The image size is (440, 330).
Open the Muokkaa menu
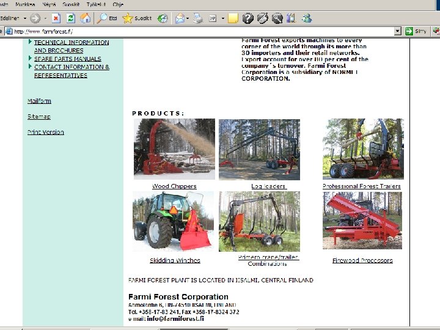coord(25,4)
